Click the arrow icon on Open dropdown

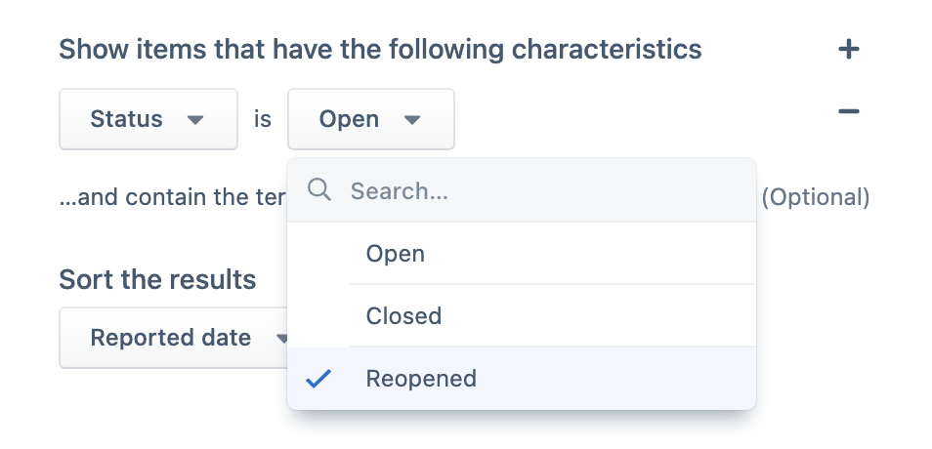[412, 120]
